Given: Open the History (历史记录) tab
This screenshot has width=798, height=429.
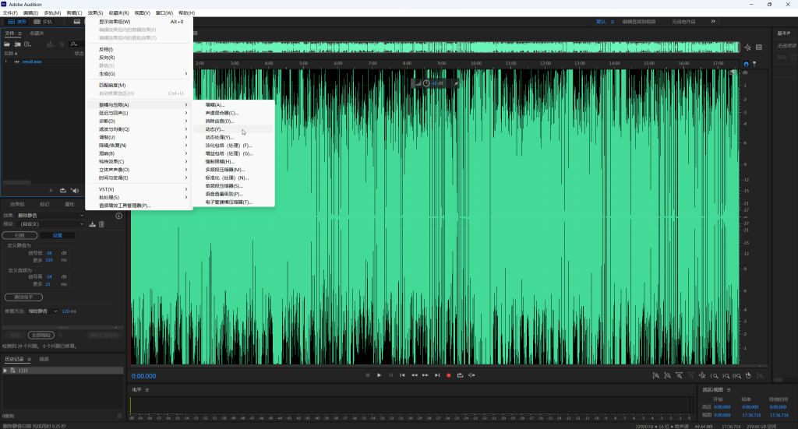Looking at the screenshot, I should (14, 359).
